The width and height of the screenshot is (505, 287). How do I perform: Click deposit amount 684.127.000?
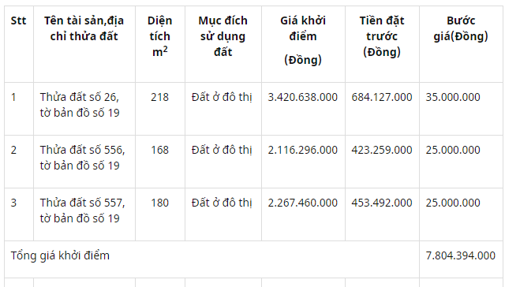382,97
